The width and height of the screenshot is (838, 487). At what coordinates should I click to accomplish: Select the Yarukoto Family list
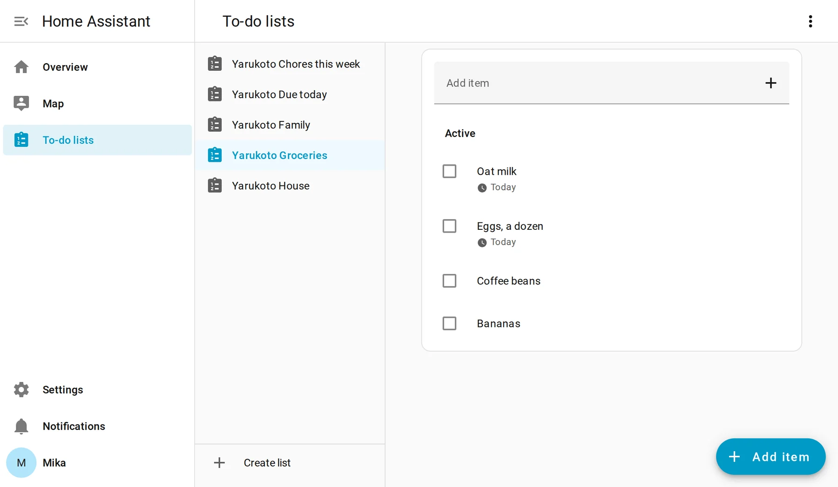click(x=290, y=125)
